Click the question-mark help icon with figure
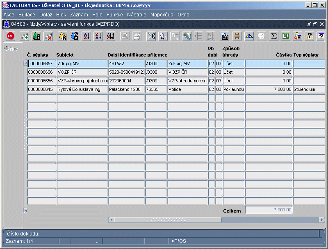This screenshot has height=249, width=328. (x=310, y=36)
